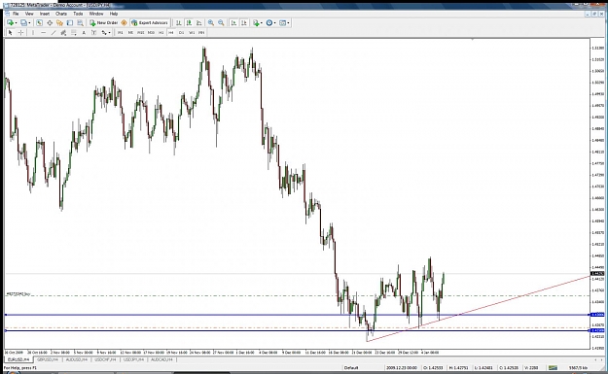Toggle the Expert Advisors button

[150, 23]
